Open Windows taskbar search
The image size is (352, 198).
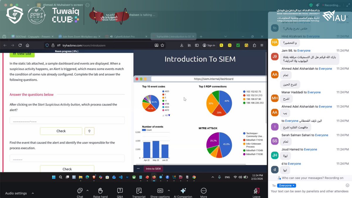pos(60,177)
